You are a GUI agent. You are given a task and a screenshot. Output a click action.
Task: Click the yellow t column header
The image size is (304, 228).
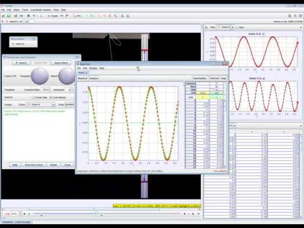click(x=203, y=97)
